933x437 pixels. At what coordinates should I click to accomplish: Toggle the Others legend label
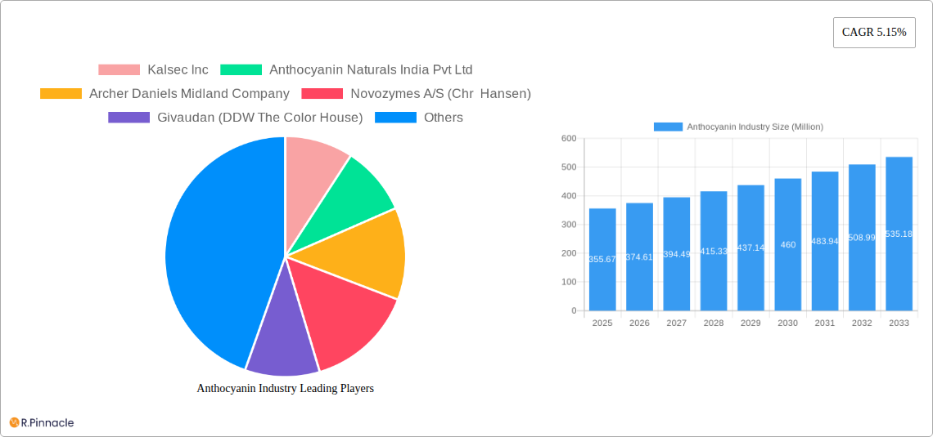[444, 117]
